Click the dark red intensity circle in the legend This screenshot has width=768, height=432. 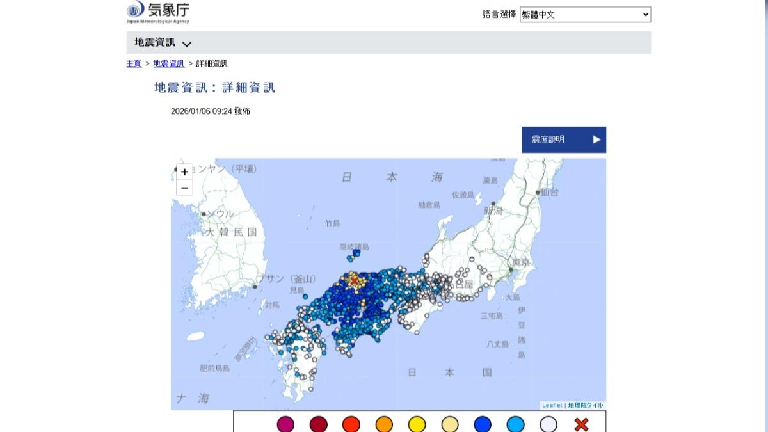(319, 424)
